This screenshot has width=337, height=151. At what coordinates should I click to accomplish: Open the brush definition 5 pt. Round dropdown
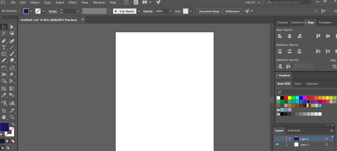pyautogui.click(x=139, y=11)
